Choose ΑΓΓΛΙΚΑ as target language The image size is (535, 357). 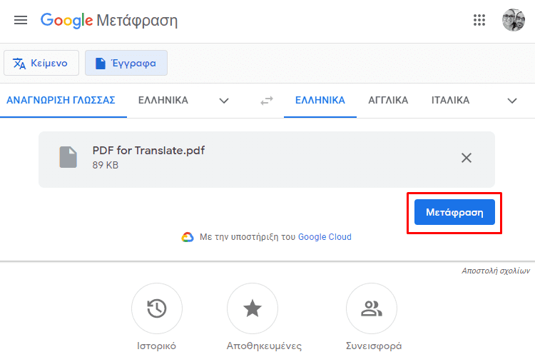coord(388,101)
